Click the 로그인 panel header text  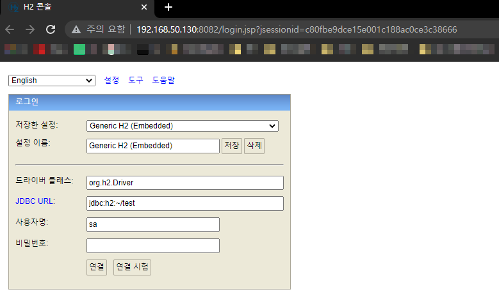pyautogui.click(x=27, y=102)
